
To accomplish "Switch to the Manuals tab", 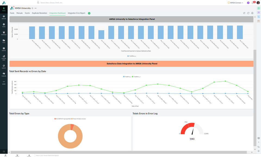I will click(x=20, y=13).
